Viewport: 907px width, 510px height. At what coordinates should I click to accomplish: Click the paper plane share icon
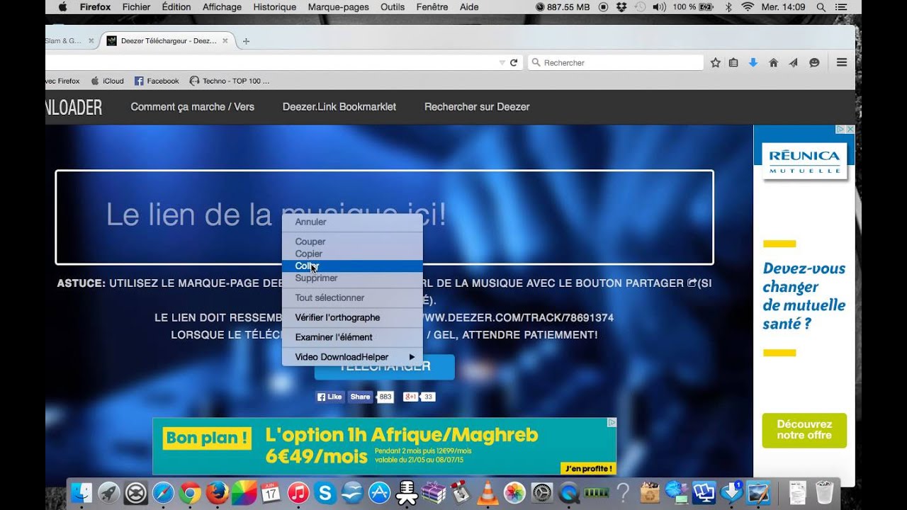click(x=794, y=62)
